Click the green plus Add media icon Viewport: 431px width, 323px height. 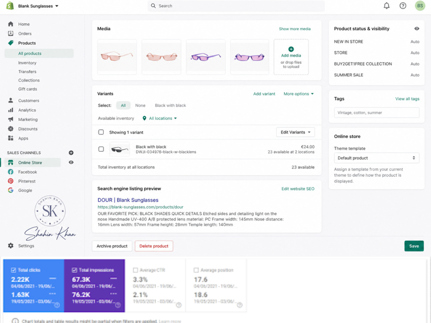[x=291, y=49]
